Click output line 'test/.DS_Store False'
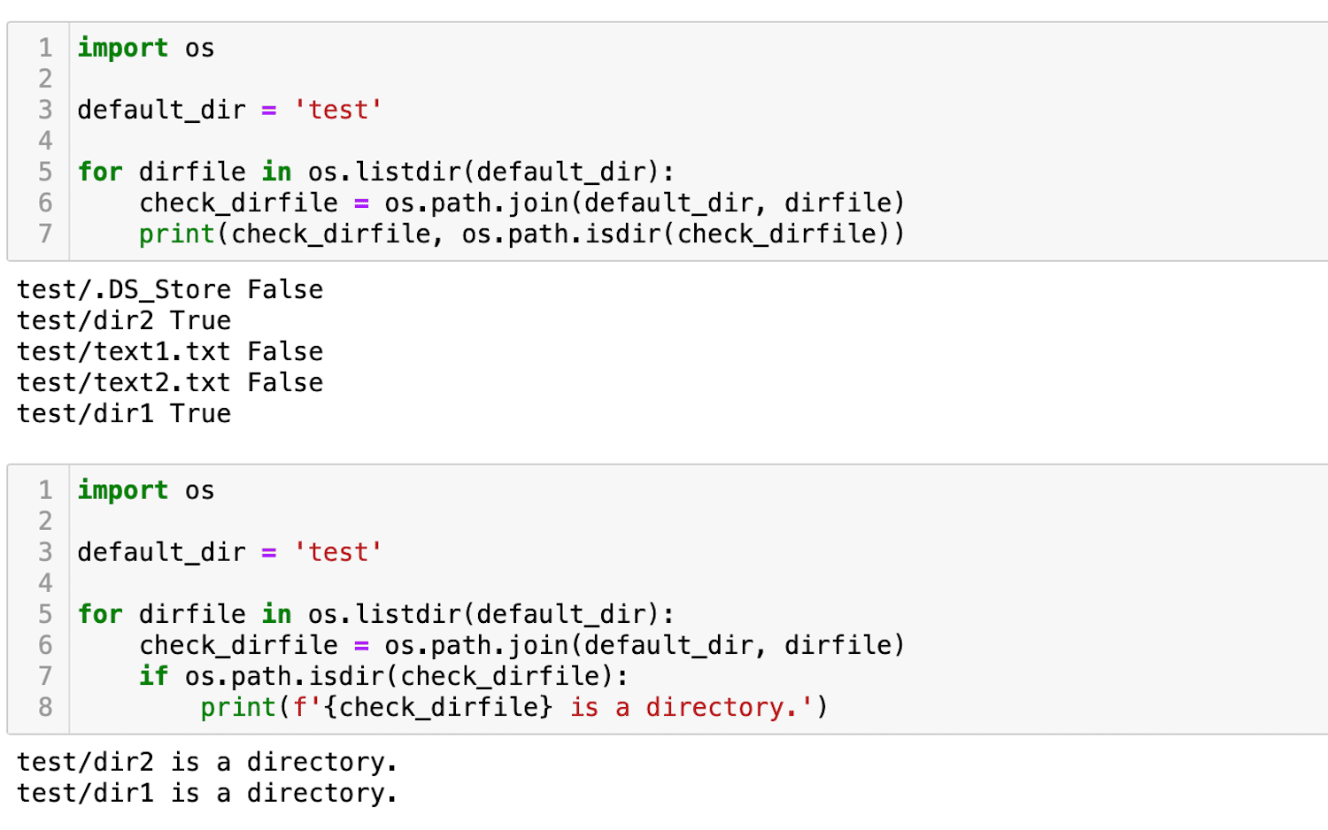The width and height of the screenshot is (1328, 830). [x=170, y=289]
